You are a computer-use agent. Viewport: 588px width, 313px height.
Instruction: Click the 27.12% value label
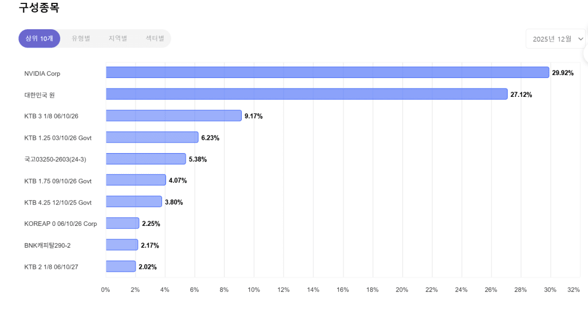point(521,95)
